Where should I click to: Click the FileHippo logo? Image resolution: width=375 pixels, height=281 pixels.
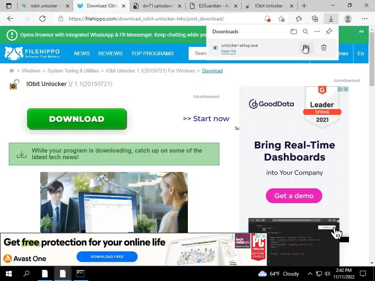tap(32, 53)
